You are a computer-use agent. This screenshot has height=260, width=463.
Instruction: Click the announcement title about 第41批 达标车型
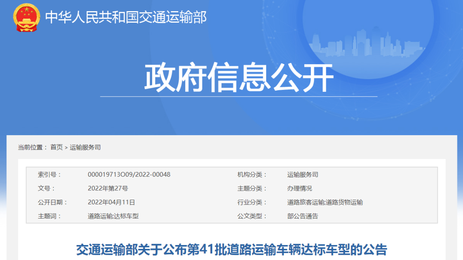[x=232, y=250]
